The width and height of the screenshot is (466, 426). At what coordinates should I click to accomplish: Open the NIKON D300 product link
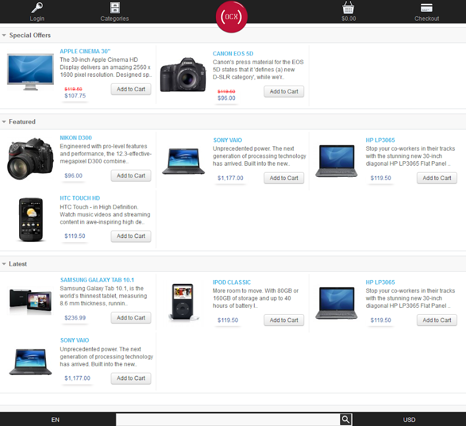[76, 138]
